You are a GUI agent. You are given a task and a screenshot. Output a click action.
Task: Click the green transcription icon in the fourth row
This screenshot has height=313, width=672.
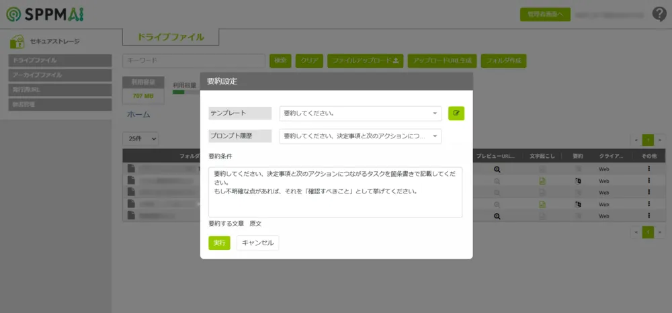point(542,205)
